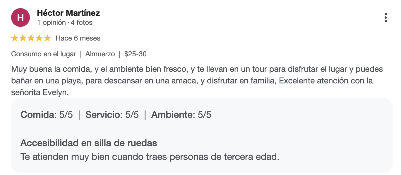Open the three-dot review options menu
This screenshot has height=175, width=401.
[x=386, y=17]
